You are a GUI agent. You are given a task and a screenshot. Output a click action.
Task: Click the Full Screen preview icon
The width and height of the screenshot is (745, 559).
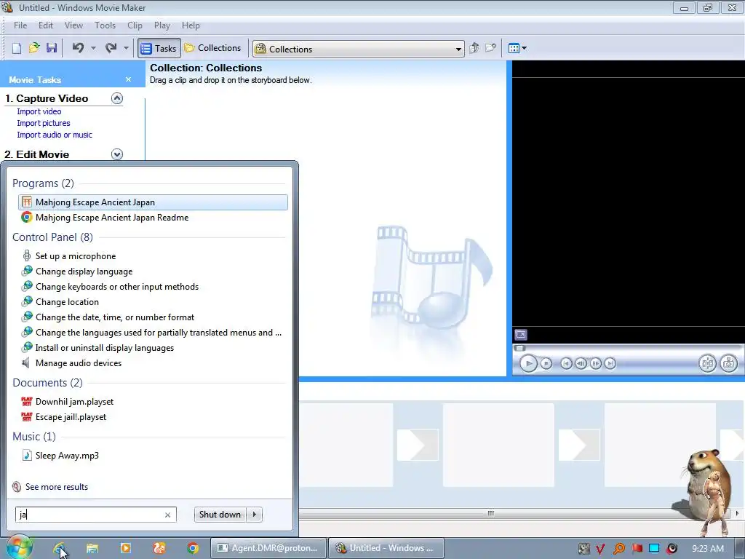click(x=521, y=335)
